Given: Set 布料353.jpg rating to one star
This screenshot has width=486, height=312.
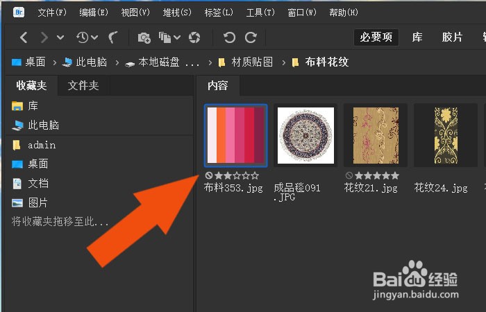Looking at the screenshot, I should [219, 176].
